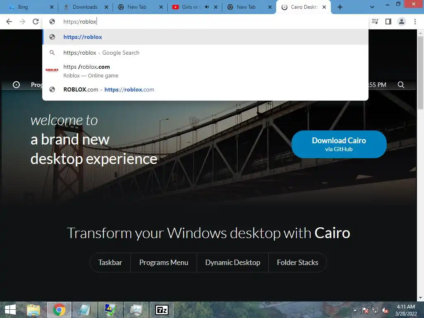Expand the tab search chevron
Viewport: 424px width, 318px height.
coord(372,7)
